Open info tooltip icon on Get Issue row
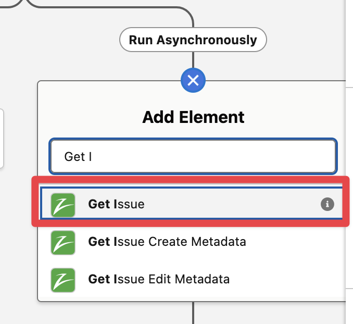This screenshot has width=353, height=324. (327, 204)
